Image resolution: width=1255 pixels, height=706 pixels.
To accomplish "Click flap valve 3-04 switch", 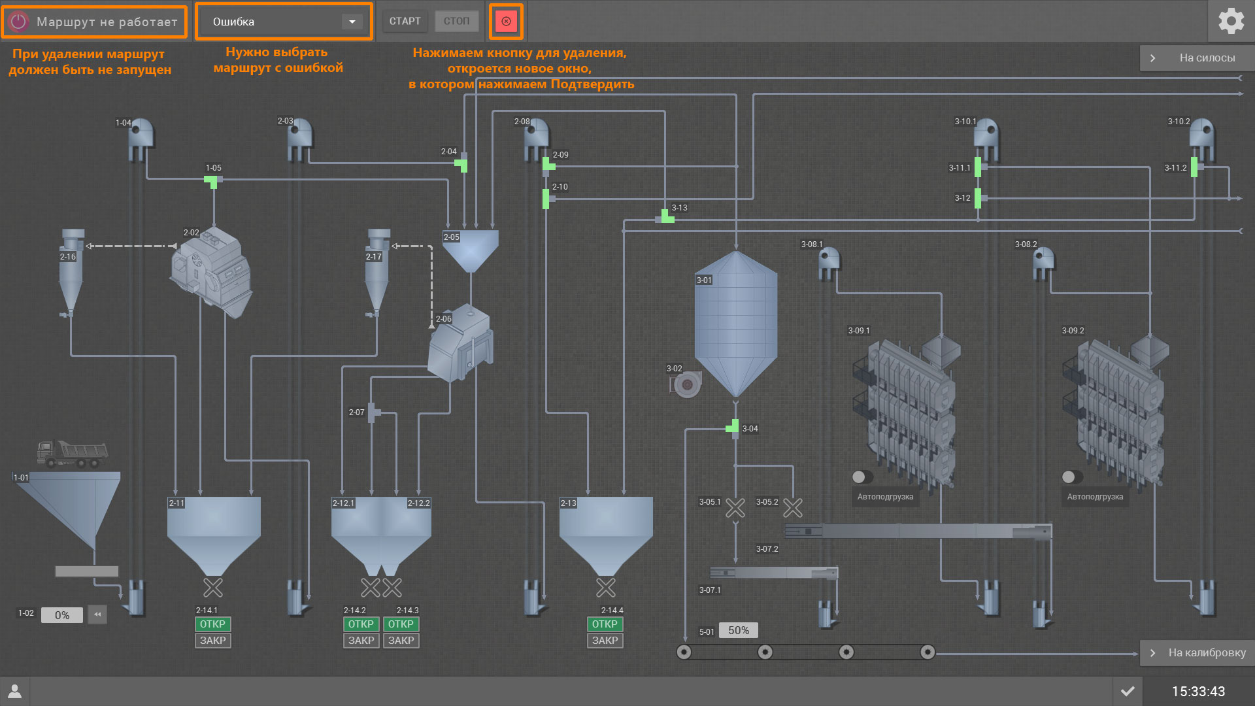I will [734, 428].
